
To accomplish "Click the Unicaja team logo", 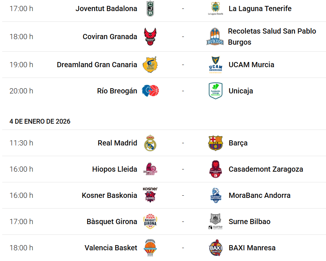I will (x=216, y=91).
